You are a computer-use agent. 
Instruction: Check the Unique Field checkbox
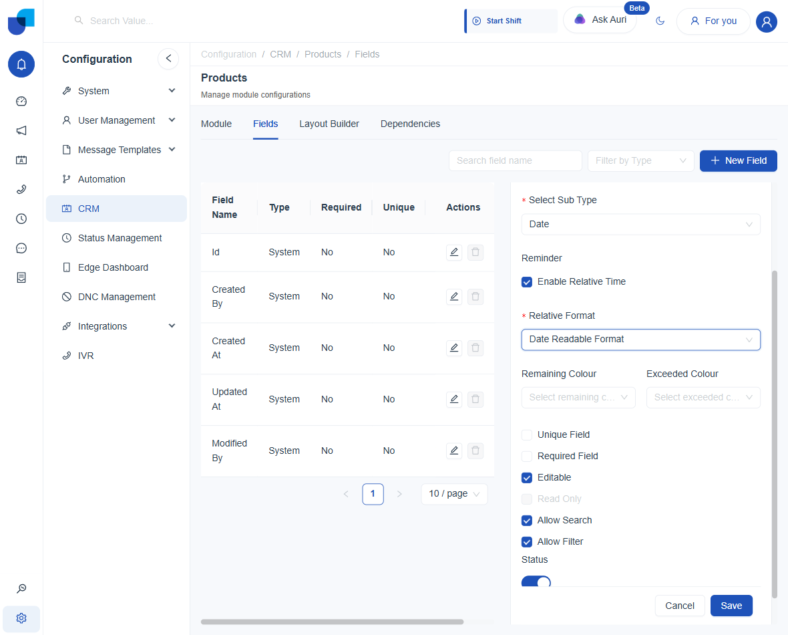[x=527, y=434]
